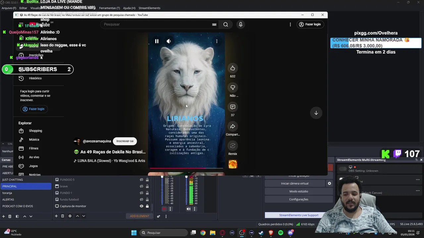Viewport: 424px width, 238px height.
Task: Open Música in Explorar section
Action: point(34,139)
